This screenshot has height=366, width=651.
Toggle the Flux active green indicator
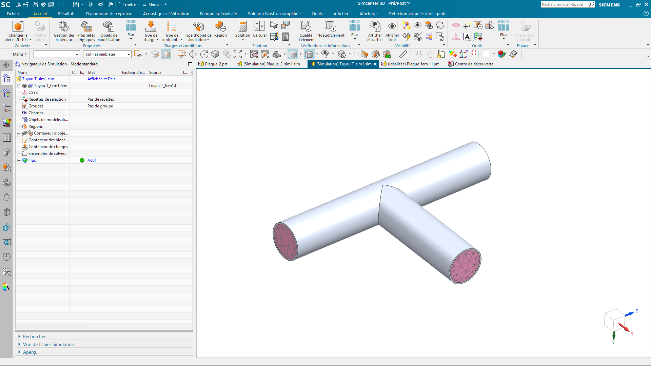(x=82, y=160)
